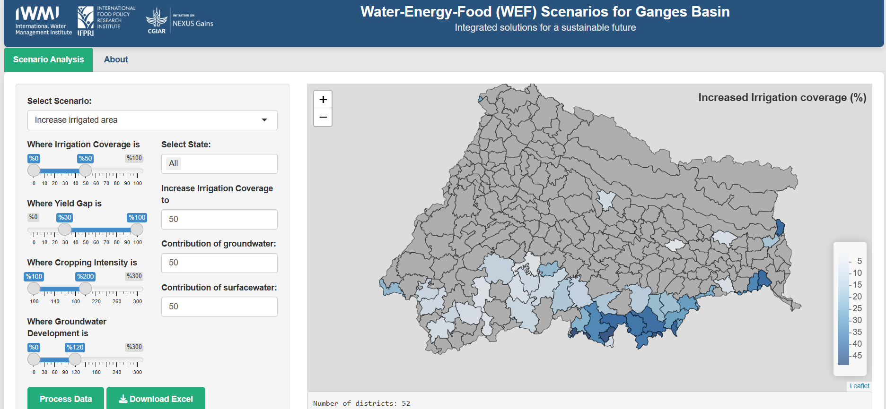Click the Increase Irrigation Coverage to input field
Screen dimensions: 886x409
pyautogui.click(x=219, y=219)
